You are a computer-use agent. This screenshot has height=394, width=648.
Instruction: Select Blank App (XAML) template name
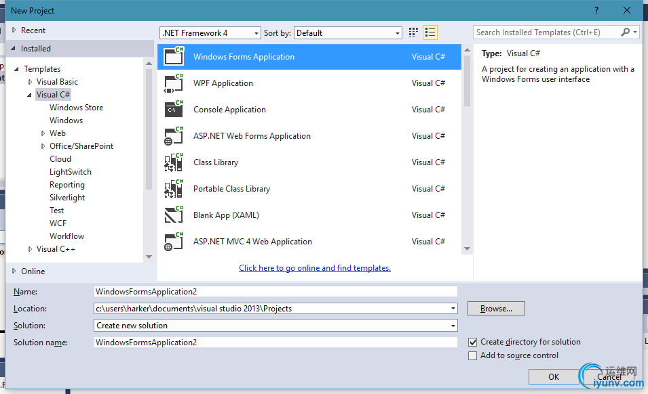[x=226, y=215]
